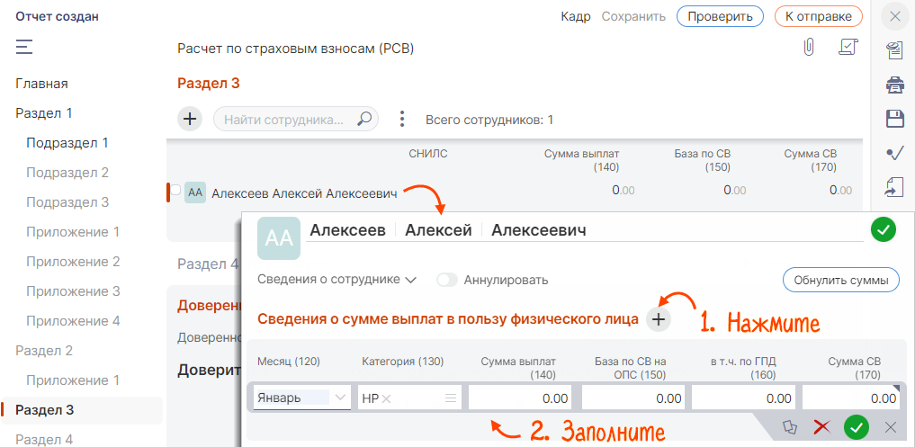The image size is (915, 447).
Task: Open category list icon in Категория field
Action: [451, 398]
